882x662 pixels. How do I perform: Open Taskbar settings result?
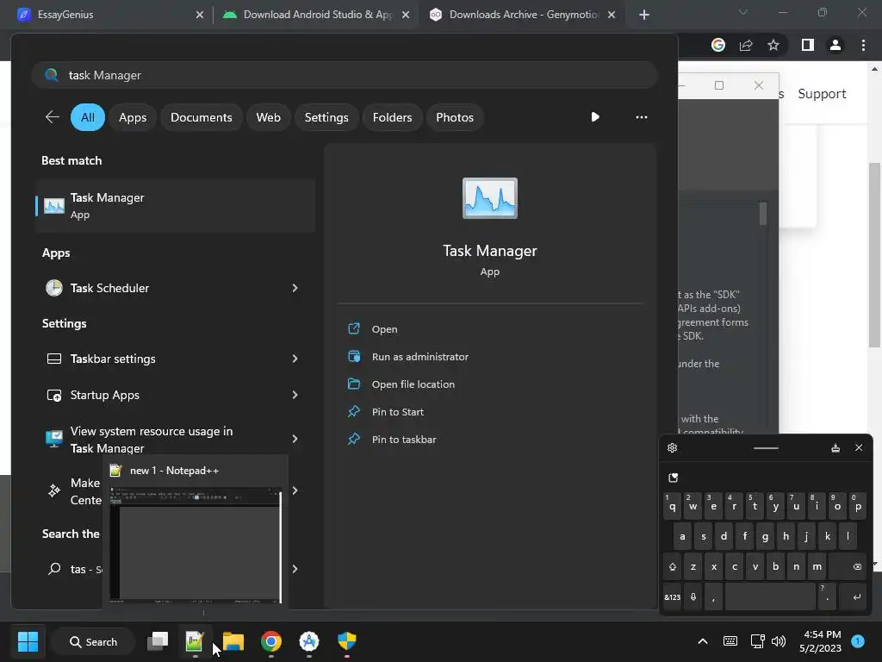coord(160,359)
